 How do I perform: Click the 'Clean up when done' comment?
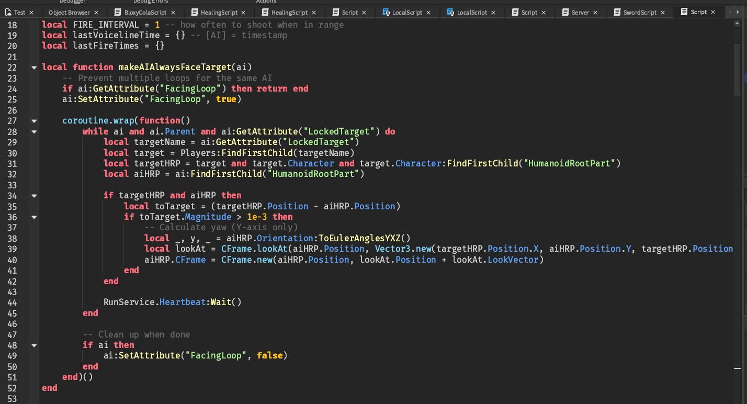click(137, 334)
